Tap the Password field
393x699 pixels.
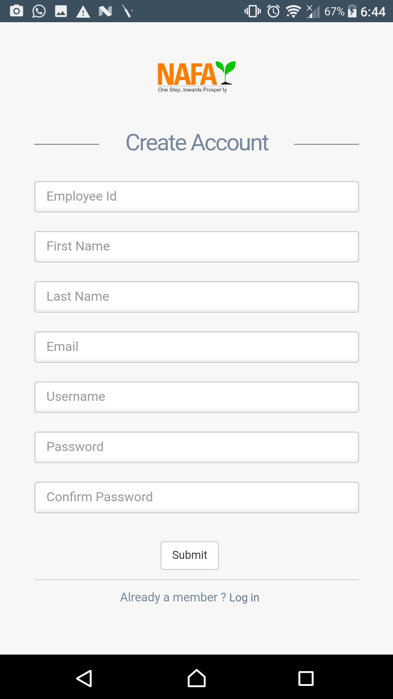click(x=196, y=447)
